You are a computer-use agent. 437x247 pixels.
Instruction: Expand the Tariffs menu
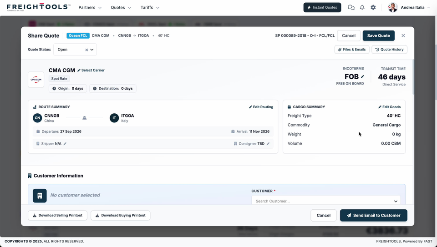[x=150, y=8]
